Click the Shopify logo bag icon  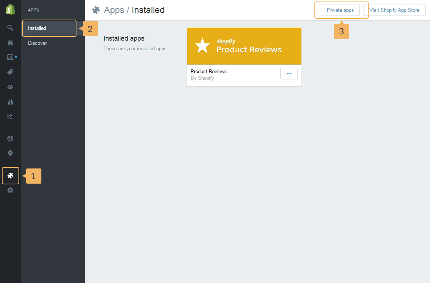(10, 9)
